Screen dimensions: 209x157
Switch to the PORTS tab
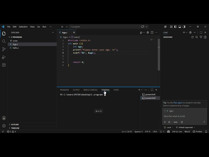(116, 90)
